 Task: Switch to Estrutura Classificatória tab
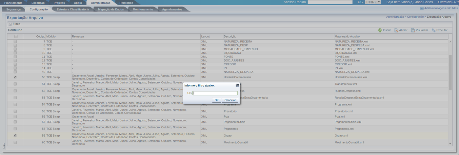tap(72, 9)
